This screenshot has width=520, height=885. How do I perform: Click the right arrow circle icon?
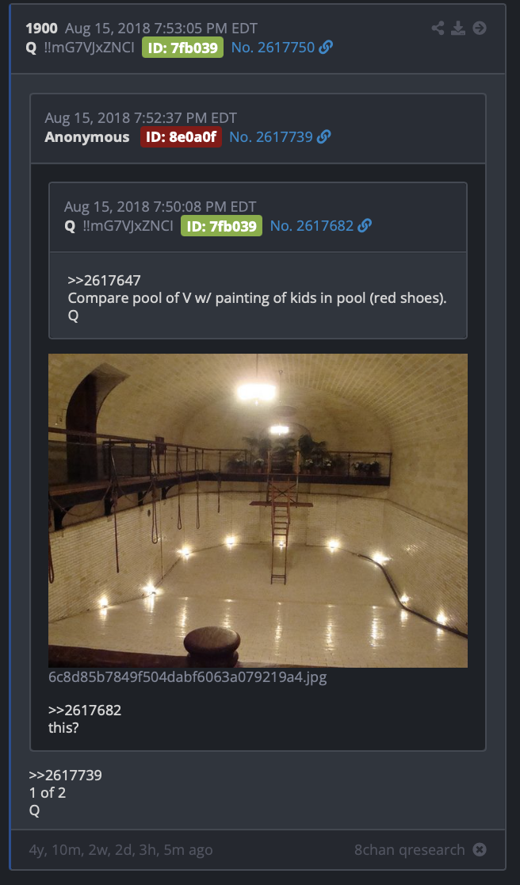pyautogui.click(x=480, y=29)
